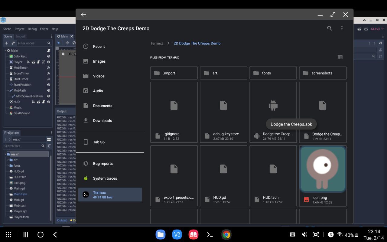The height and width of the screenshot is (242, 387).
Task: Click the signals icon on ScoreTimer node
Action: [49, 74]
